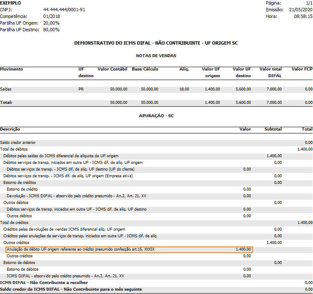
Task: Click the Total: row label
Action: (x=6, y=103)
